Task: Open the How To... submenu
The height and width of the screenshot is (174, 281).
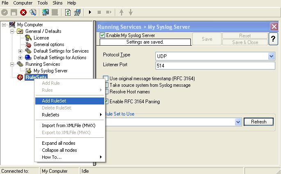Action: coord(70,157)
